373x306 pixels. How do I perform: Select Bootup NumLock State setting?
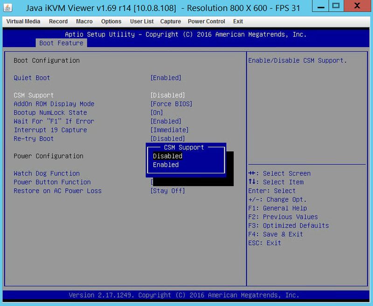point(50,113)
